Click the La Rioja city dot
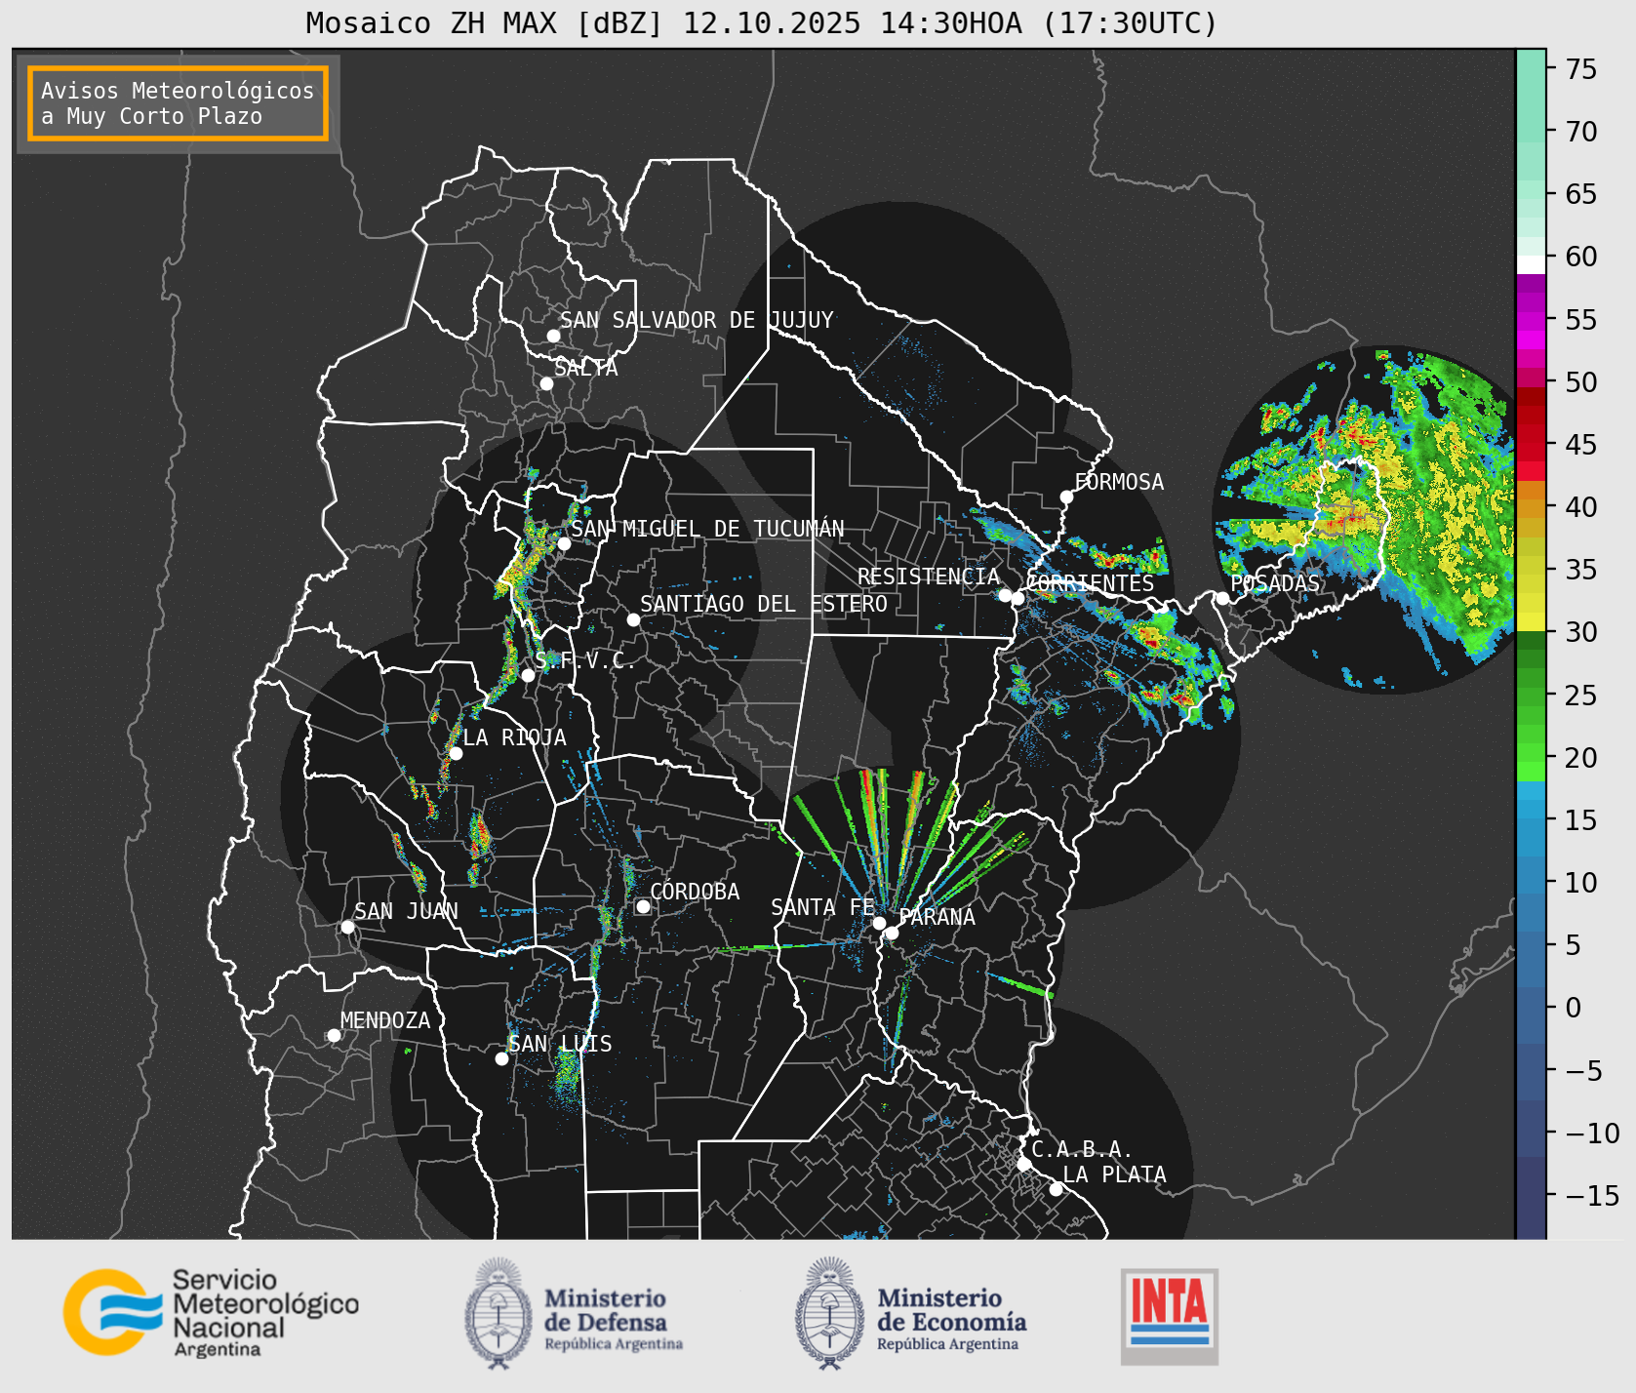This screenshot has width=1636, height=1393. (456, 753)
